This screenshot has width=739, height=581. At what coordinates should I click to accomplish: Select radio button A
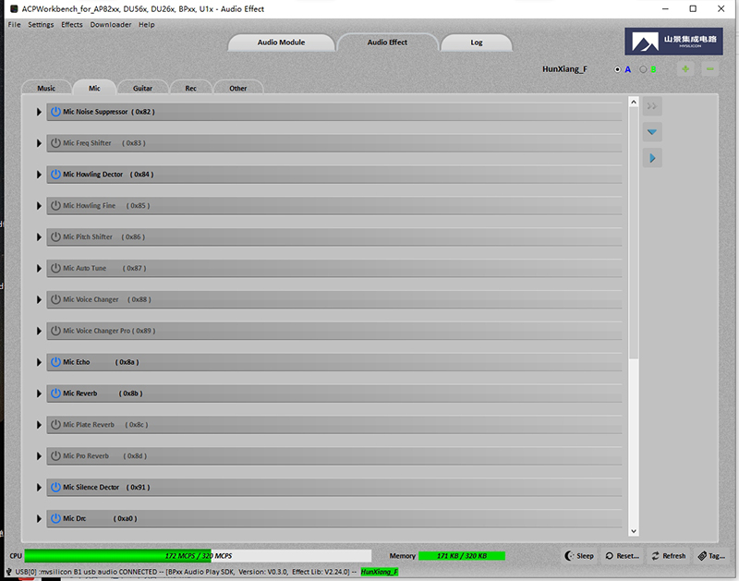618,69
